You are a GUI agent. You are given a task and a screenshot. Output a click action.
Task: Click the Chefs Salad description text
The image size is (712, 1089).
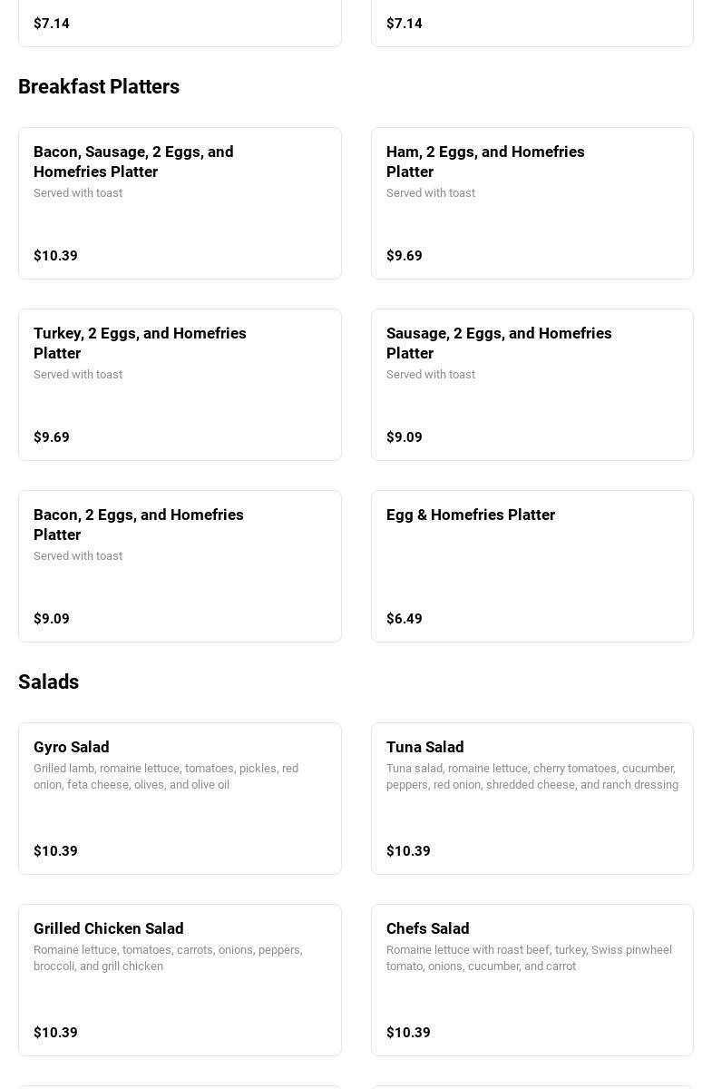point(529,958)
